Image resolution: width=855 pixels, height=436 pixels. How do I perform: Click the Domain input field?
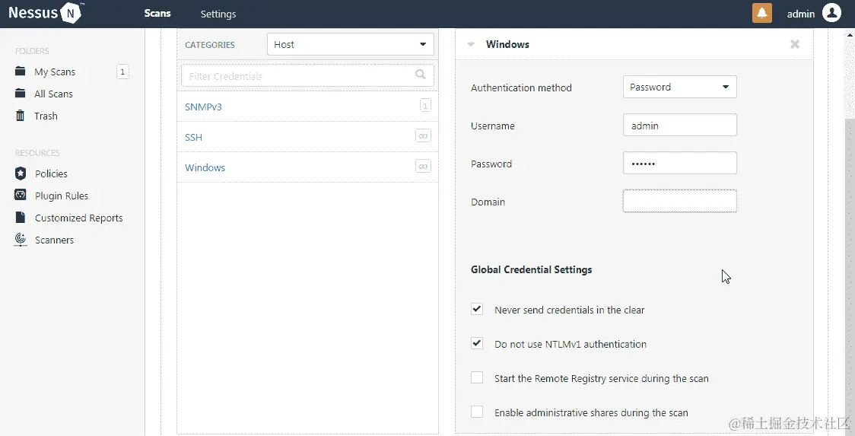point(679,201)
